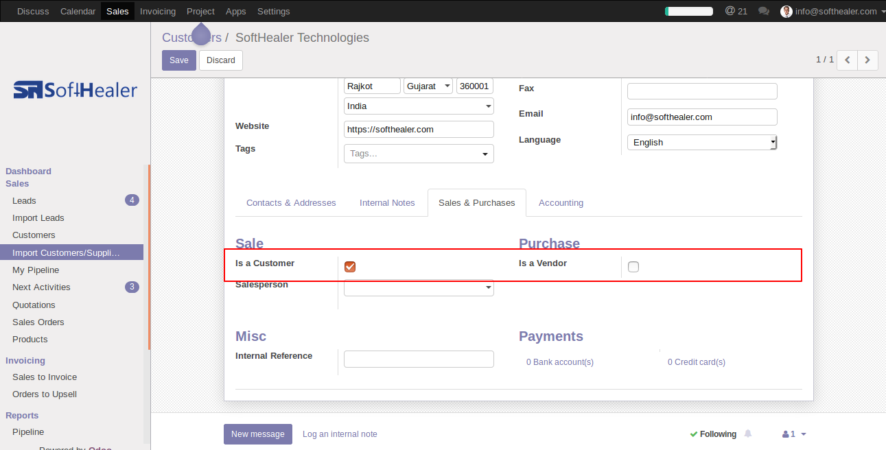Uncheck the Is a Customer checkbox
Screen dimensions: 886x450
pos(350,267)
